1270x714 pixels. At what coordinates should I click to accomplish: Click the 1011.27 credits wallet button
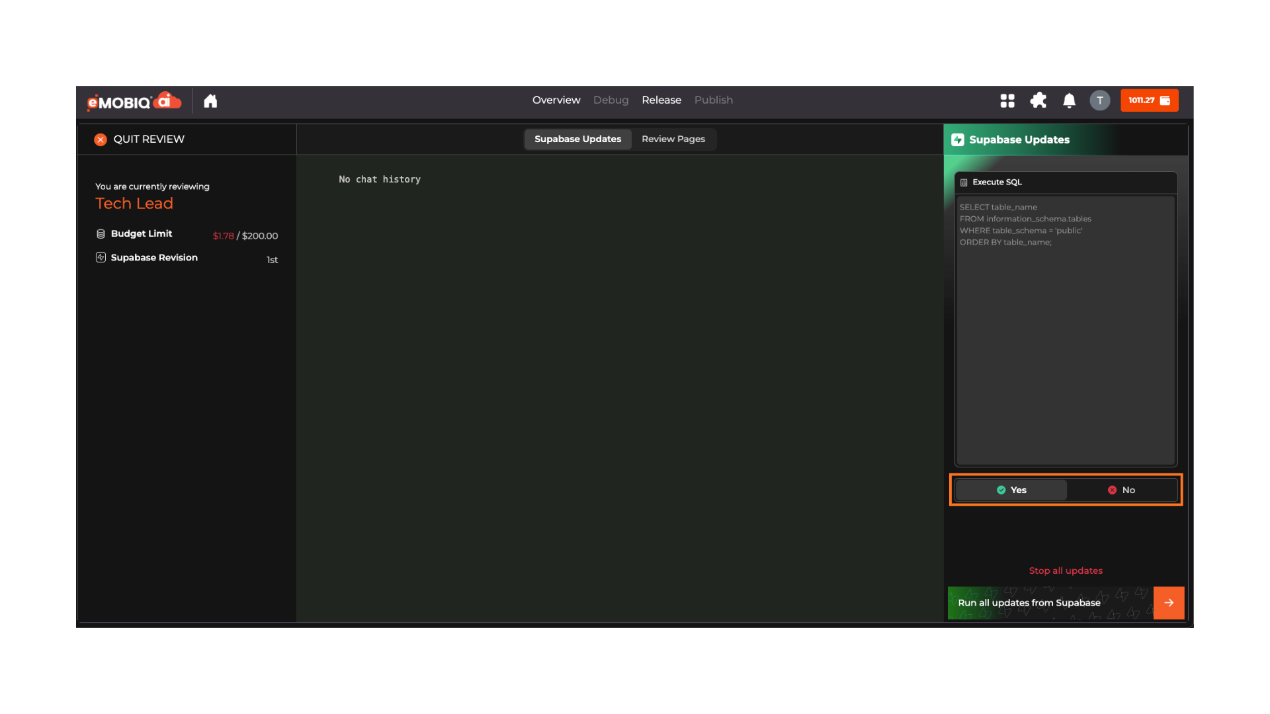pos(1149,100)
